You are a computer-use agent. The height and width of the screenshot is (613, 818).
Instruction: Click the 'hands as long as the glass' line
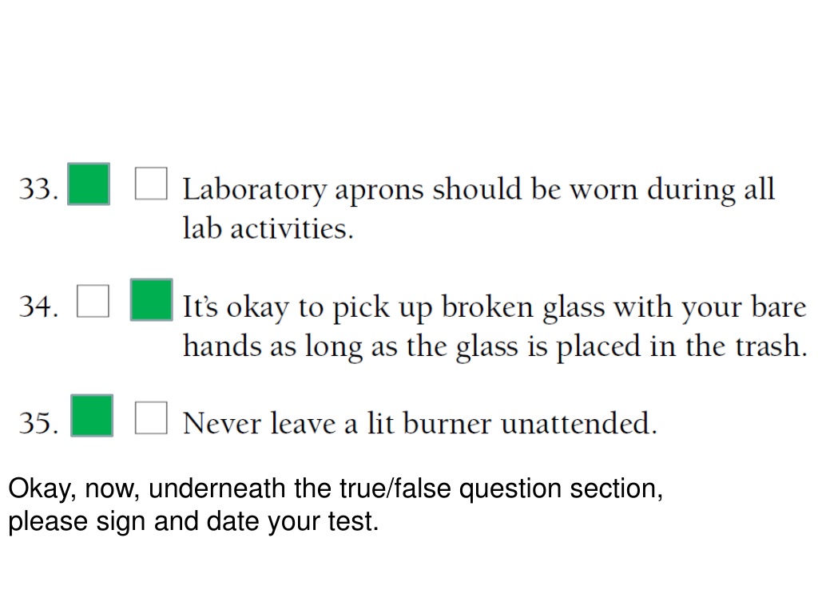[x=495, y=346]
